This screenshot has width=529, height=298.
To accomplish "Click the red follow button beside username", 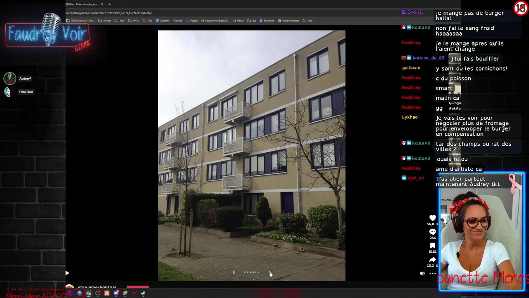I will [138, 287].
